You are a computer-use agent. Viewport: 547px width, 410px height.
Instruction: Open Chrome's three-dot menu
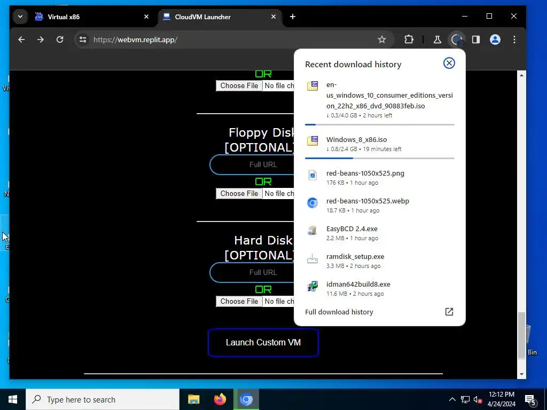click(x=514, y=40)
